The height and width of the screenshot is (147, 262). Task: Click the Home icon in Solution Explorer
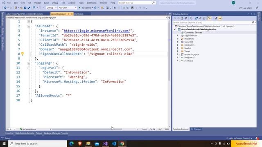[182, 18]
